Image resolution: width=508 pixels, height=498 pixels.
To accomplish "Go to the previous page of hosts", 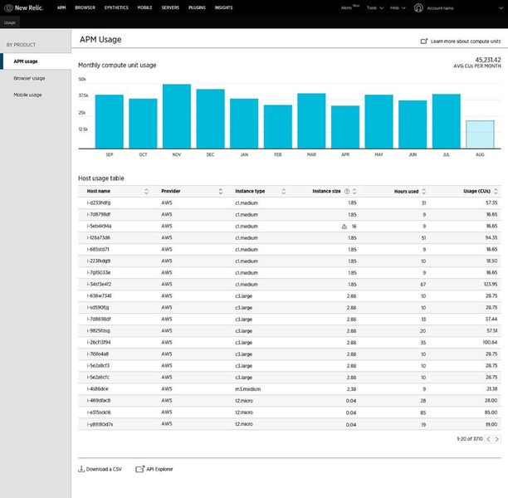I will (488, 439).
